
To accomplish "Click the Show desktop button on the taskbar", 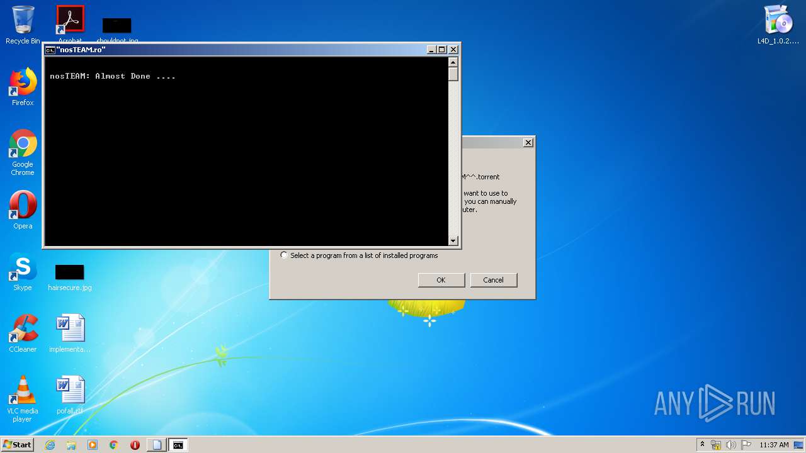I will pyautogui.click(x=800, y=445).
